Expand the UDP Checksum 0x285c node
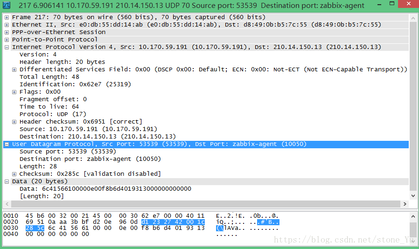Viewport: 419px width, 249px height. 14,174
